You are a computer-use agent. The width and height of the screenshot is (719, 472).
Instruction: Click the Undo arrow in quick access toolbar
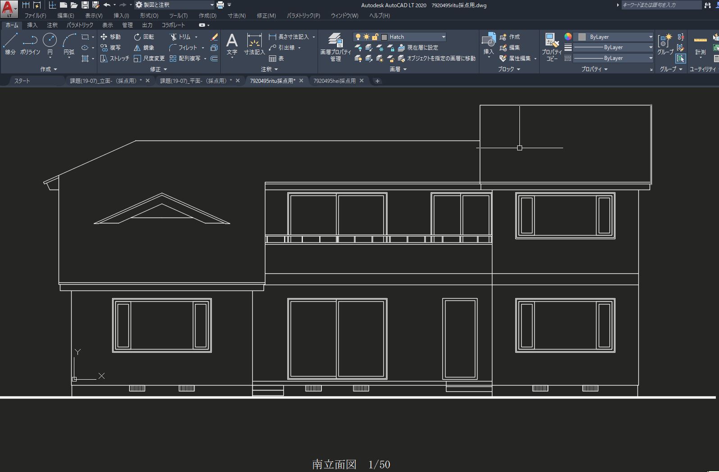point(106,5)
